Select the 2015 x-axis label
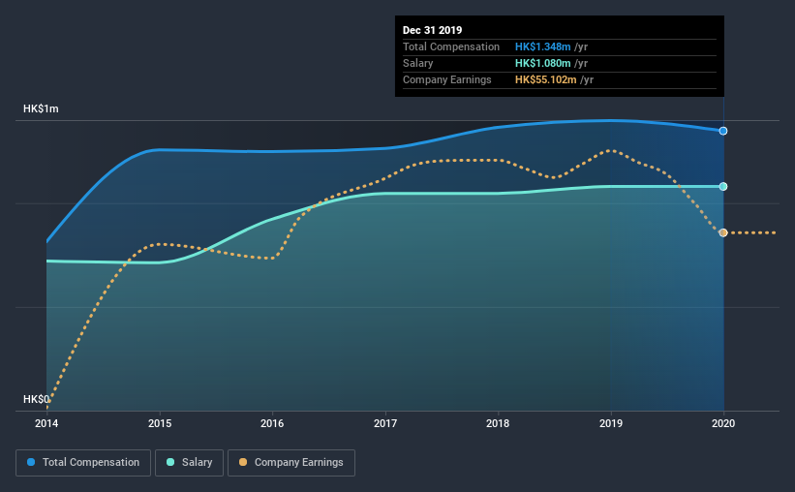 click(x=160, y=423)
